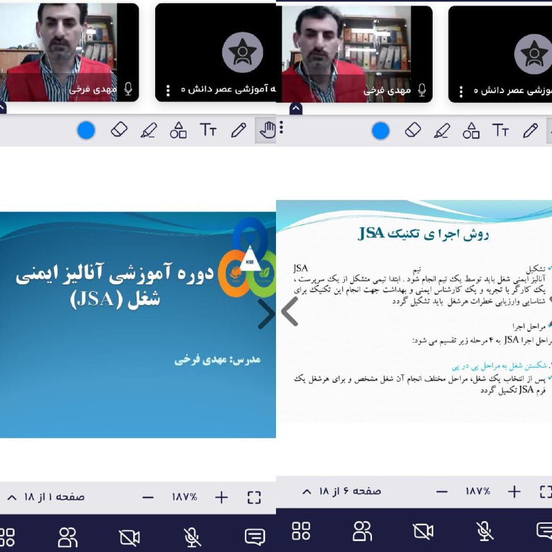Select the hand pan tool
Viewport: 552px width, 552px height.
point(266,130)
